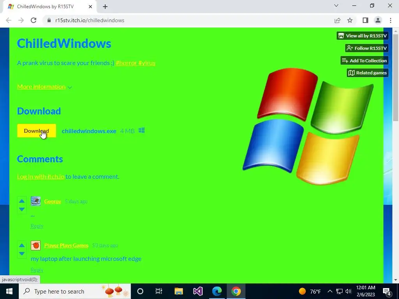399x299 pixels.
Task: Click the yellow Download button
Action: click(36, 131)
